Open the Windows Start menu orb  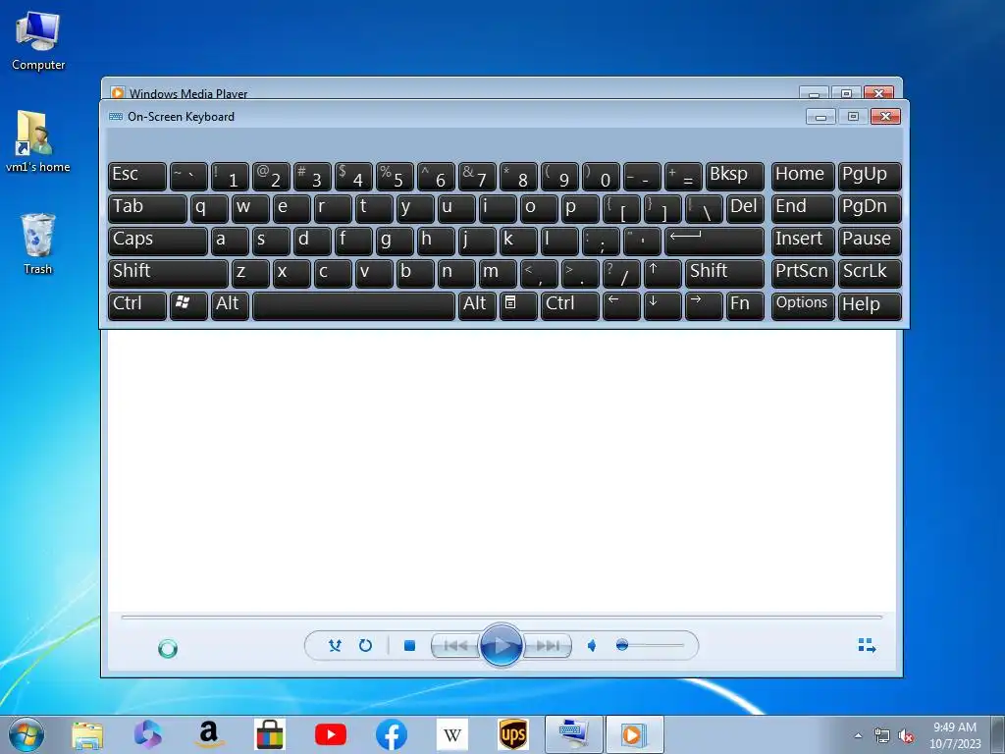pyautogui.click(x=26, y=734)
